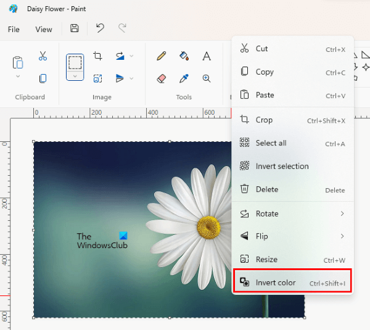
Task: Click the daisy's yellow center on canvas
Action: coord(209,227)
